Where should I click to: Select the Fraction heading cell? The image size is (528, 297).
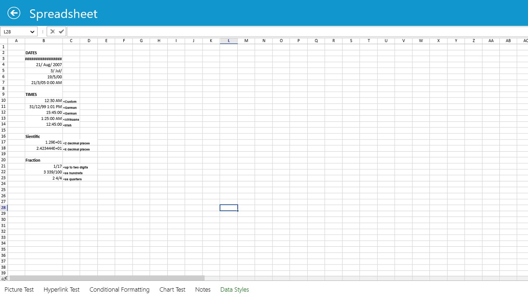[x=44, y=160]
